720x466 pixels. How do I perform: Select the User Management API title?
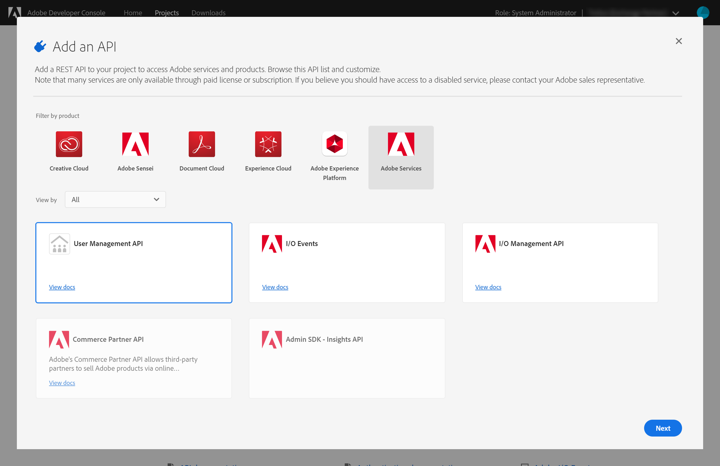click(x=108, y=243)
